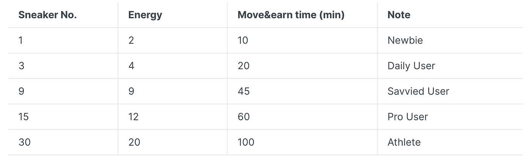Click the energy value 2 for Newbie

click(131, 40)
